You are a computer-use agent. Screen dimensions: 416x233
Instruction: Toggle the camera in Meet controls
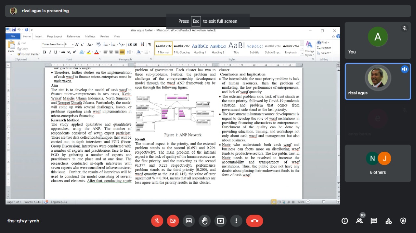(173, 221)
